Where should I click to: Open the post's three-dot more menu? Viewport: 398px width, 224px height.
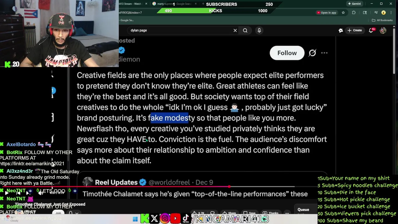324,53
